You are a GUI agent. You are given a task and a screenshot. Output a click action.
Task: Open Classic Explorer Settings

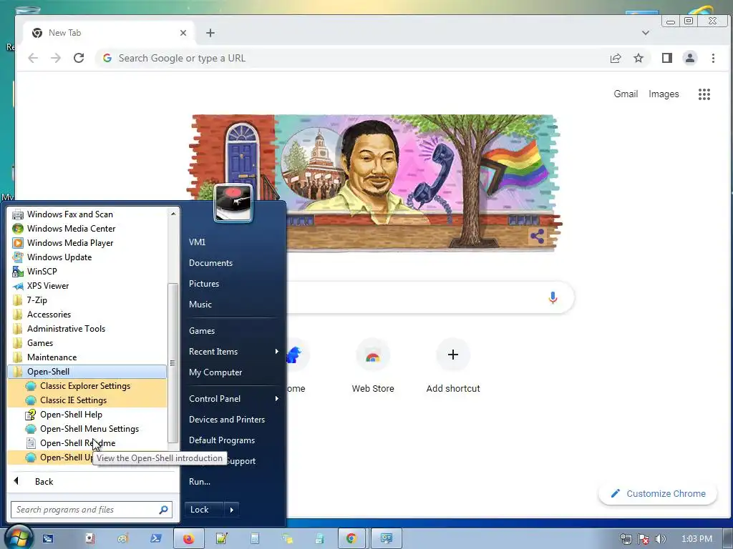87,386
